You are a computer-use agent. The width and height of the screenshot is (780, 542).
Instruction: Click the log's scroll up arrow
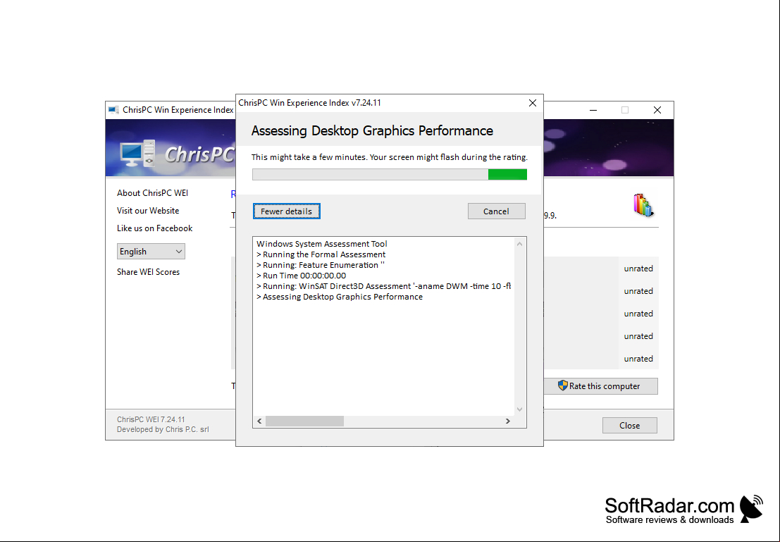pos(519,244)
